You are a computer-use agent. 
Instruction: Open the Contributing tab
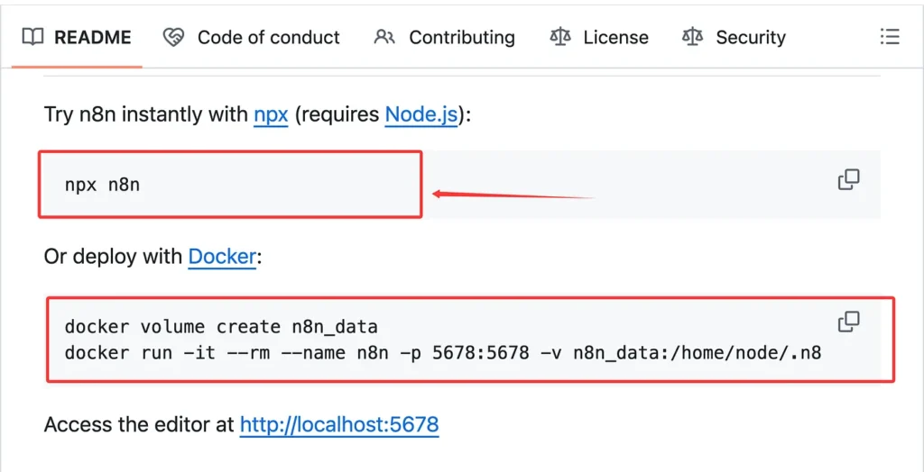click(x=444, y=38)
